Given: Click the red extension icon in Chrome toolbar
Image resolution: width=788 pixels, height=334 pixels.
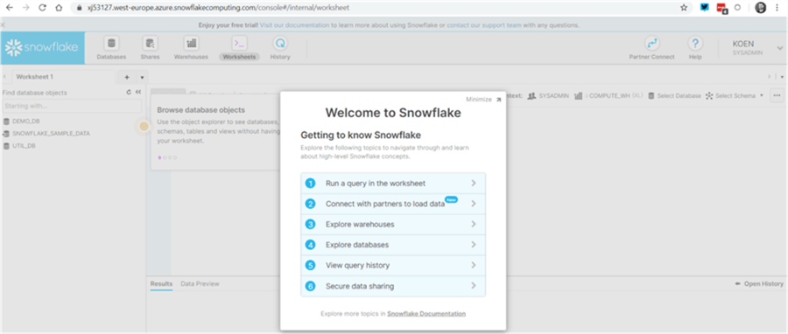Looking at the screenshot, I should [721, 8].
